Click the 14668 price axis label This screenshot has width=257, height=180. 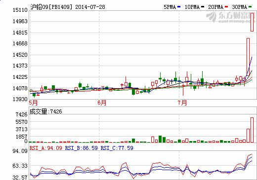pos(20,43)
